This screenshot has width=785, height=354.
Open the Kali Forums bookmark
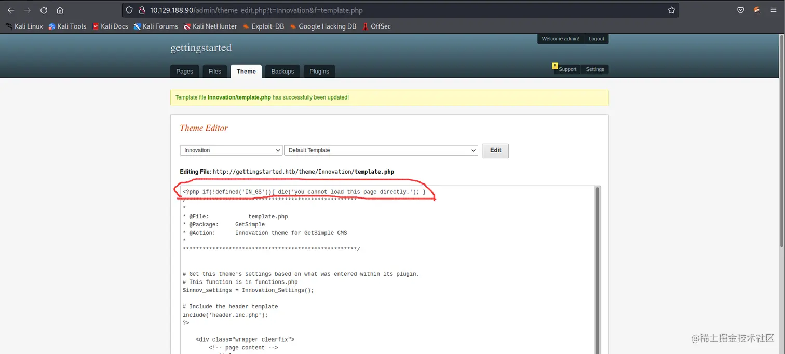[x=156, y=26]
